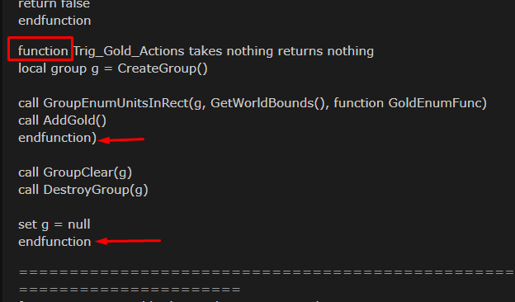Click 'GetWorldBounds()' in the code
Screen dimensions: 515x302
(x=267, y=103)
